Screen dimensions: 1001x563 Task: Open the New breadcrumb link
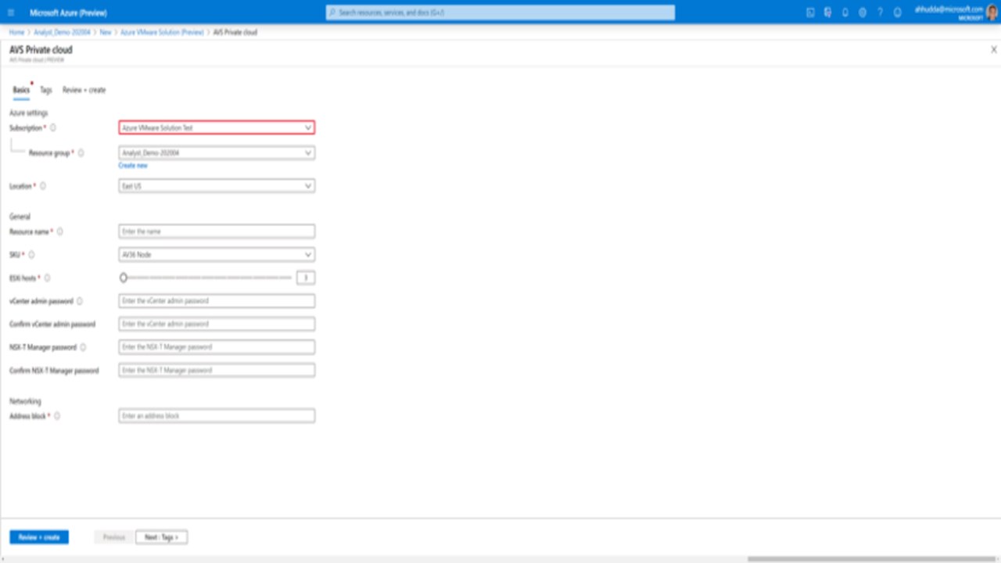(x=106, y=32)
